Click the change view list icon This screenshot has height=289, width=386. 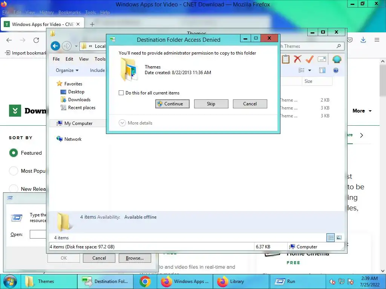point(302,70)
